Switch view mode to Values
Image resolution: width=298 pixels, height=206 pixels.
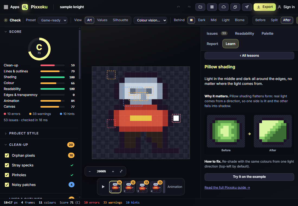(x=102, y=20)
